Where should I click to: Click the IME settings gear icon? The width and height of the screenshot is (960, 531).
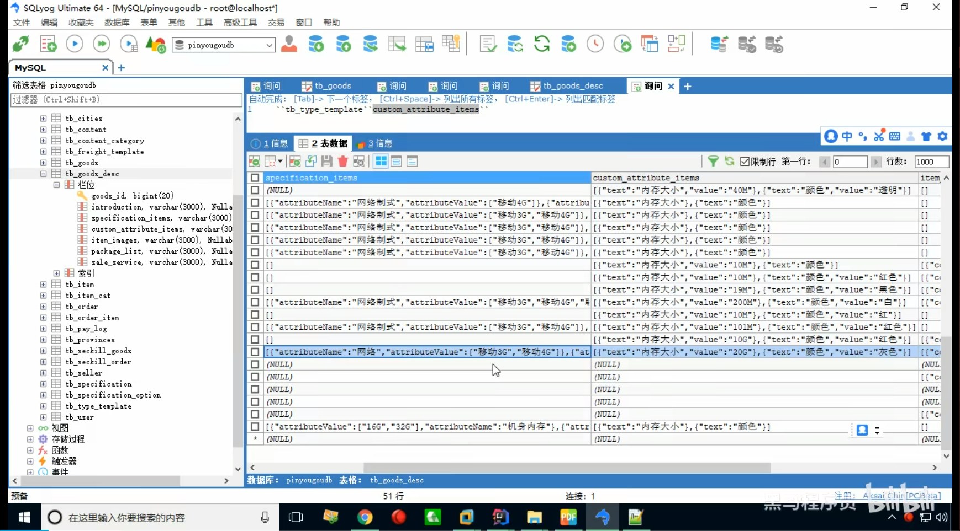tap(942, 136)
